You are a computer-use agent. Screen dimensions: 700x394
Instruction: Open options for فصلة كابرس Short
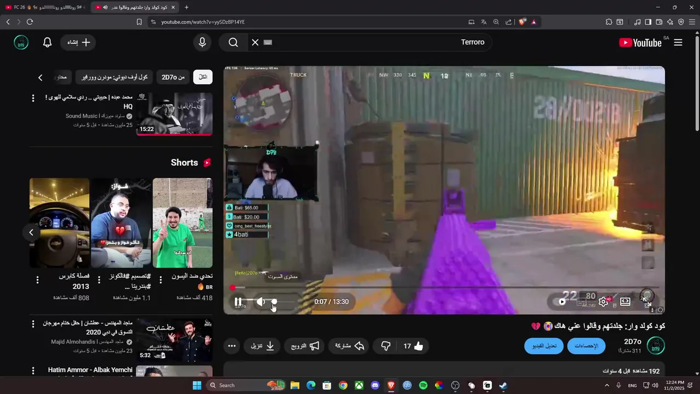click(37, 280)
